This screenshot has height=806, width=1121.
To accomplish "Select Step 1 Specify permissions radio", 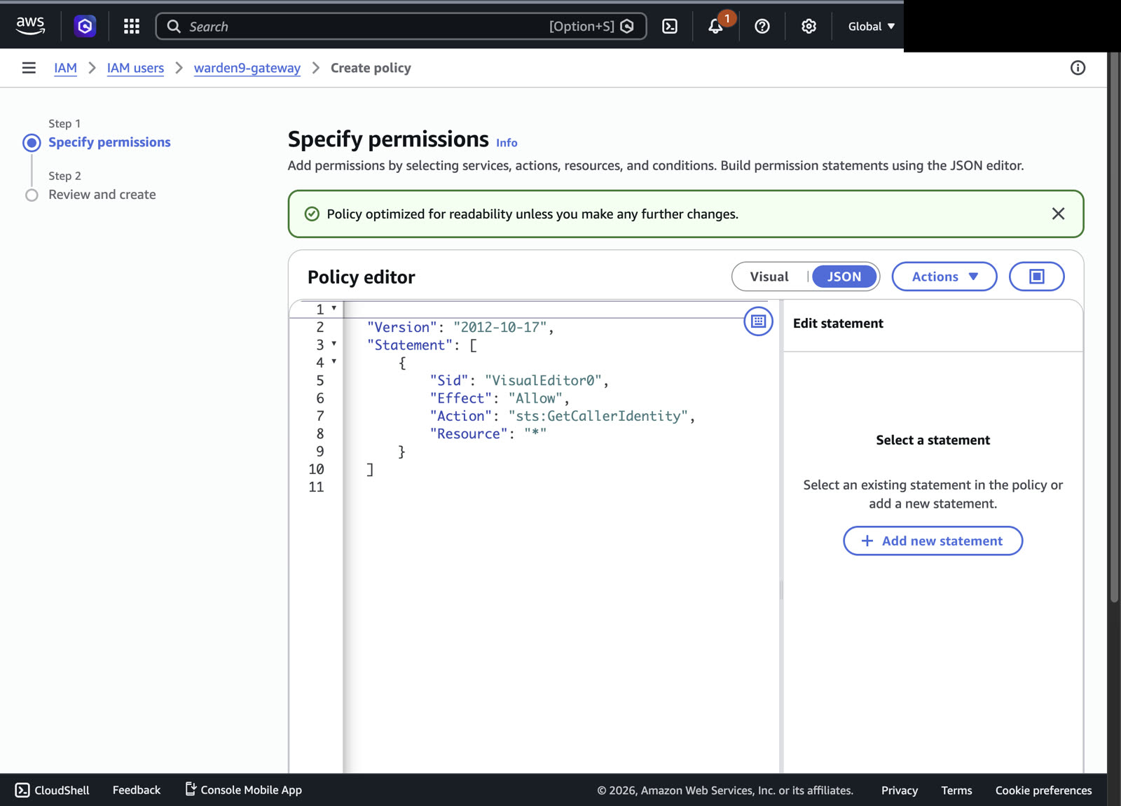I will 32,143.
